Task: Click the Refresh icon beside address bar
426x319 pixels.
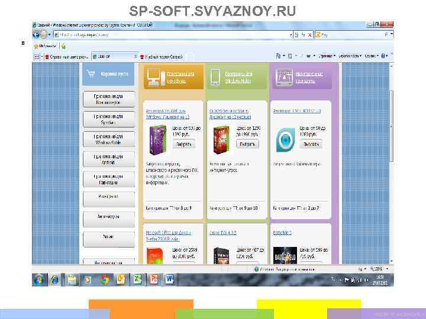Action: (303, 35)
